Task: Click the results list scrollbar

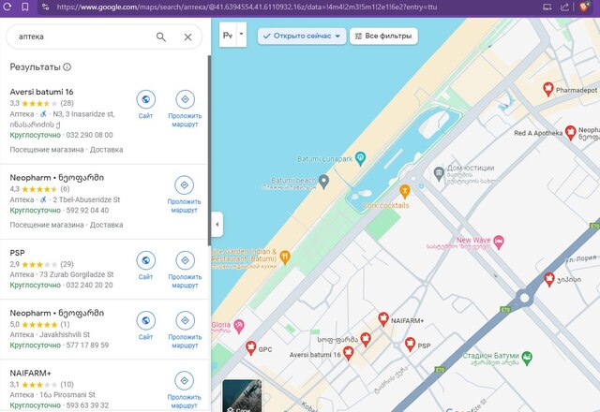Action: click(209, 151)
